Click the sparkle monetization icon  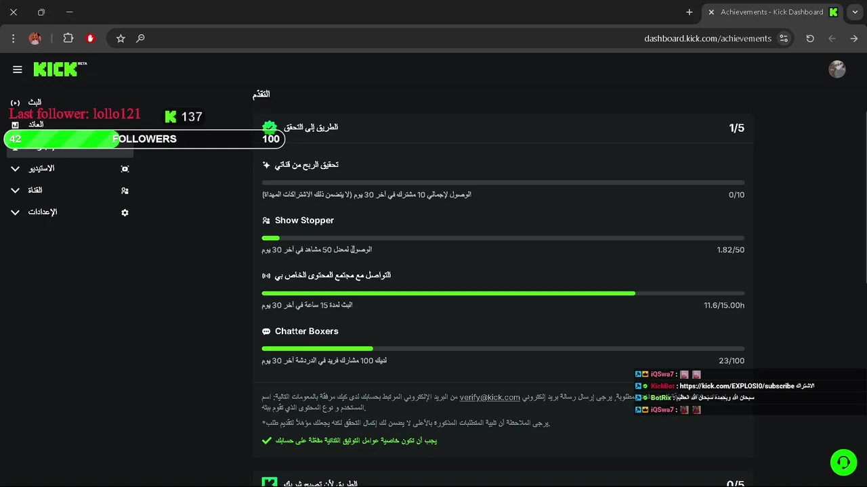pyautogui.click(x=266, y=165)
